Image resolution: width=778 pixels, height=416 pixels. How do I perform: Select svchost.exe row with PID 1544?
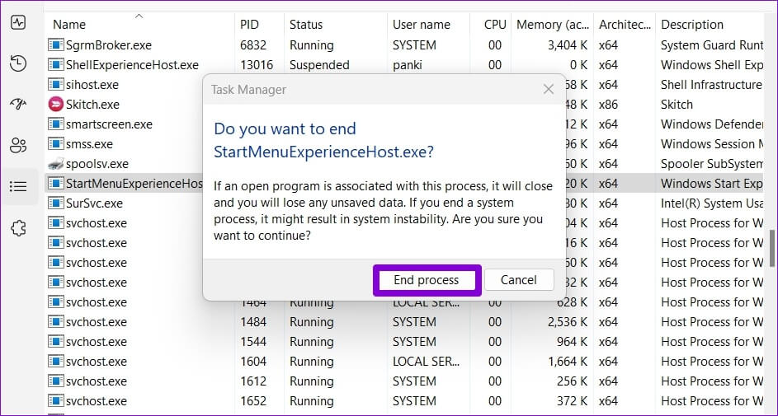(x=404, y=342)
